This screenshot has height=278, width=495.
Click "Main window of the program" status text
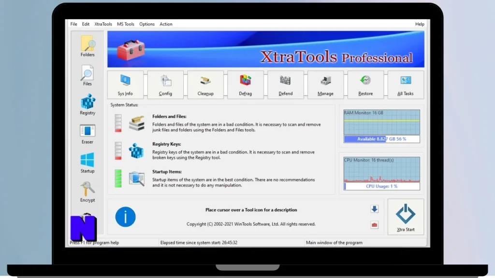[x=335, y=243]
